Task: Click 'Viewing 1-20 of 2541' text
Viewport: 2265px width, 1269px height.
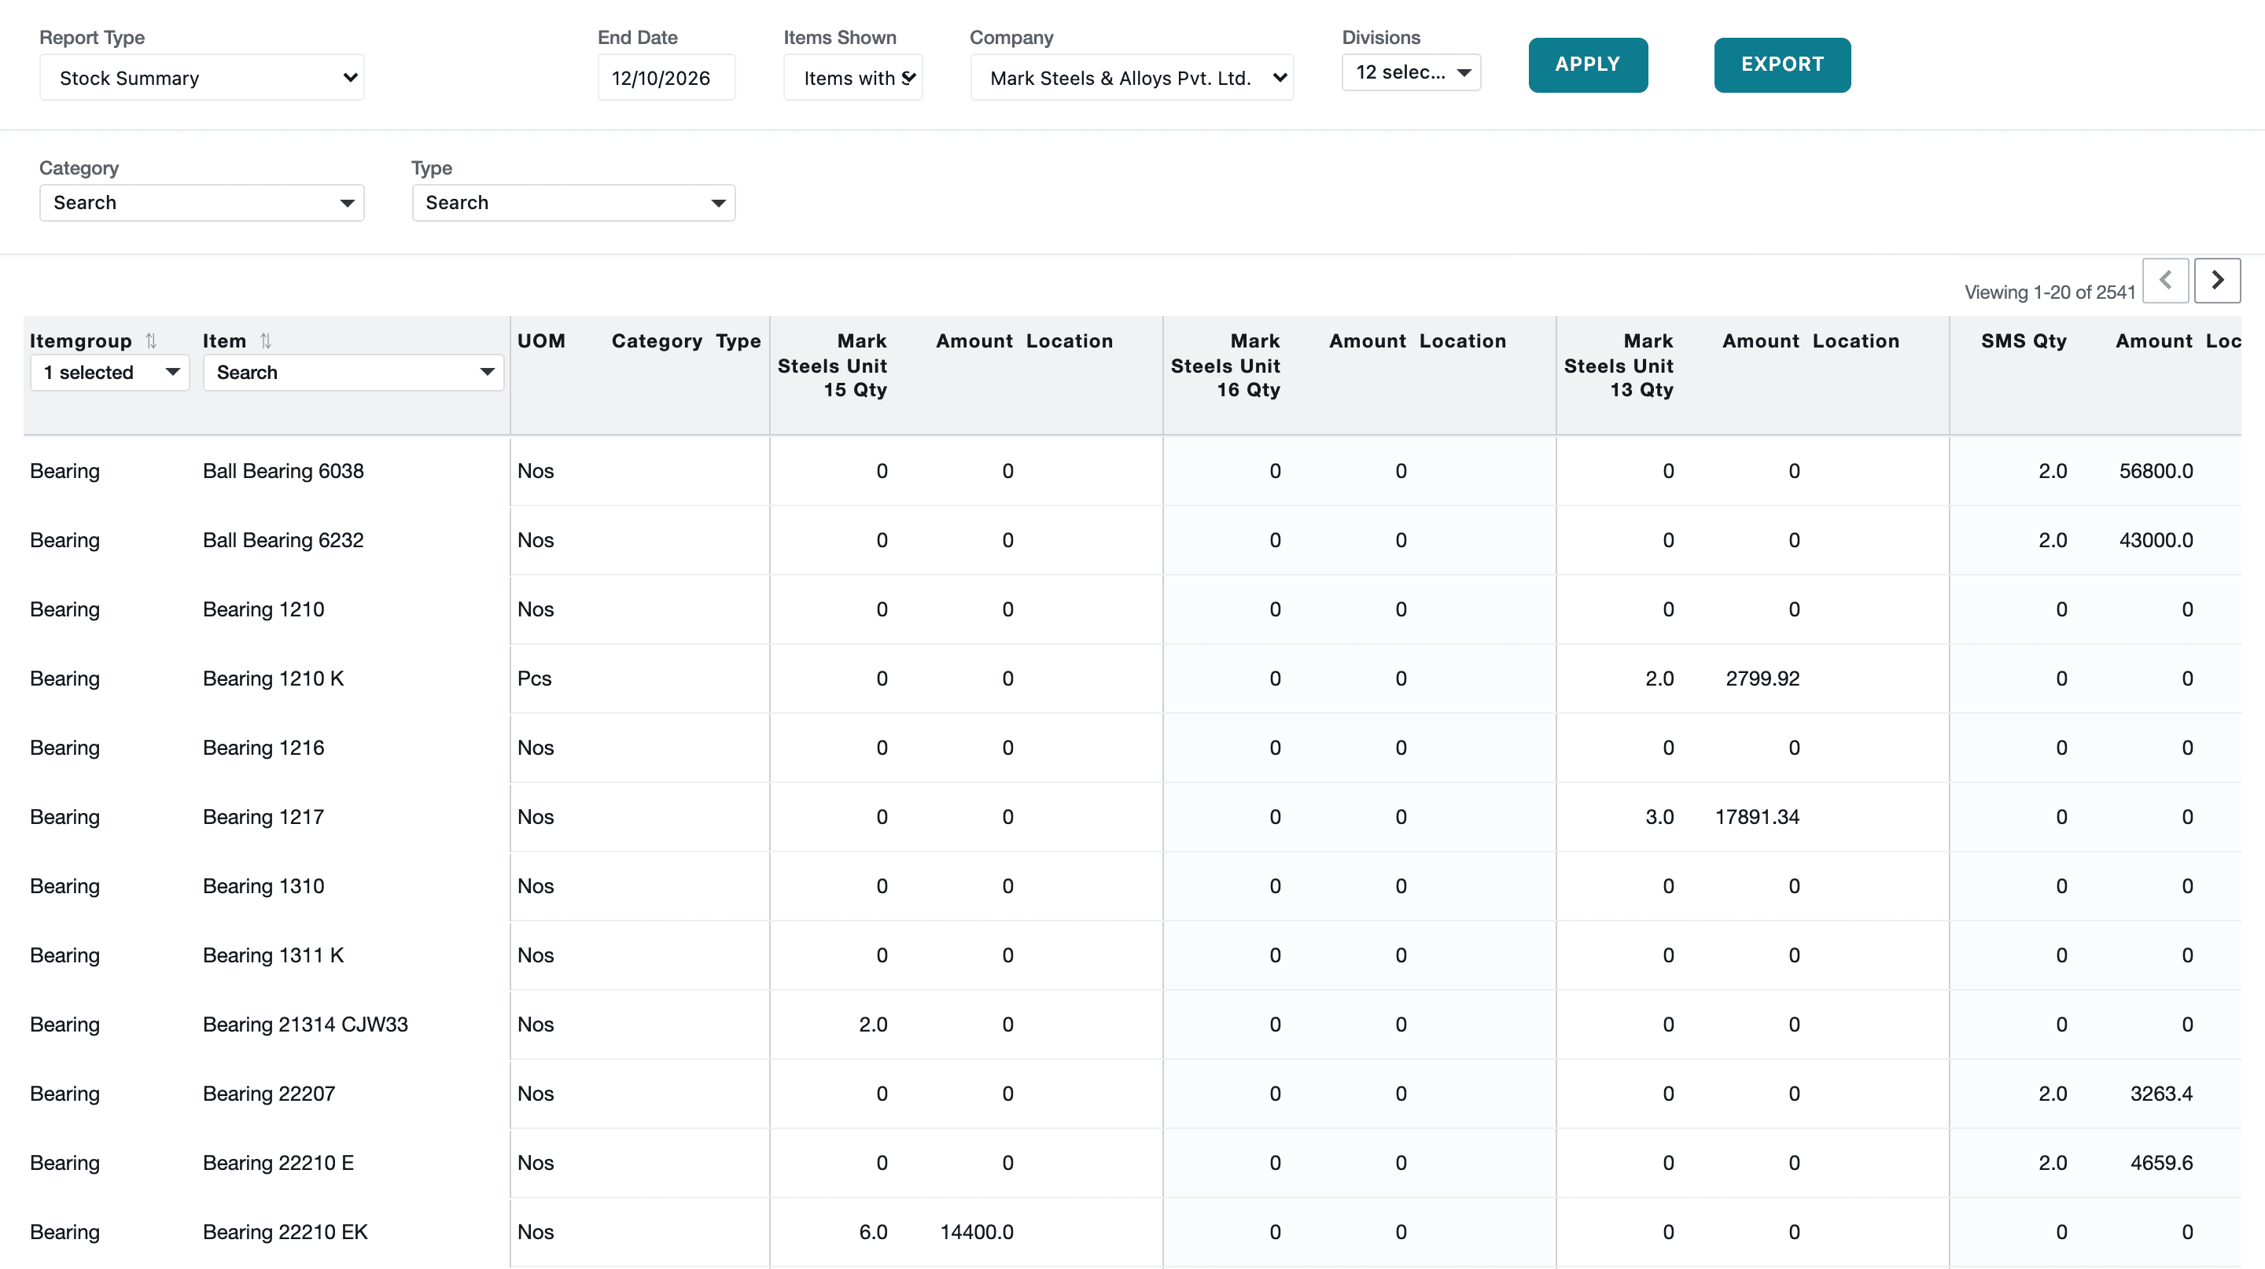Action: pyautogui.click(x=2050, y=292)
